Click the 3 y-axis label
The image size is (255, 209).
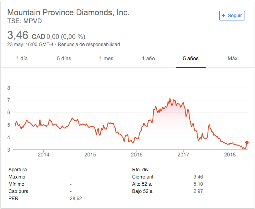coord(9,150)
